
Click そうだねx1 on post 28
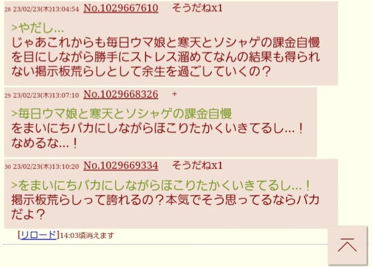197,8
